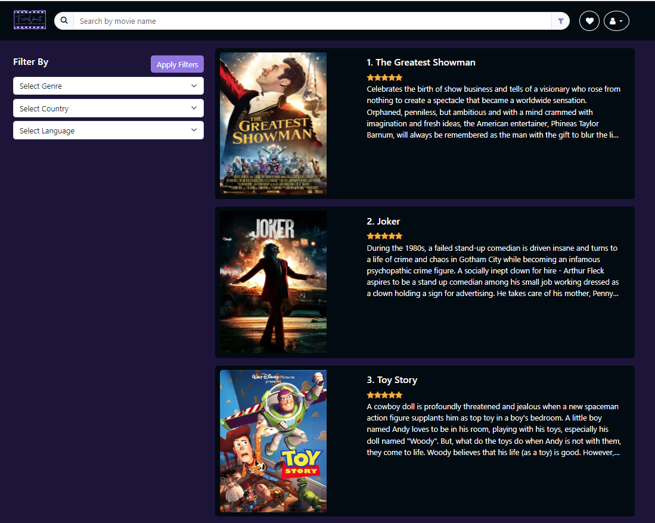Click the FilmVault logo in header
The height and width of the screenshot is (523, 655).
pyautogui.click(x=30, y=20)
